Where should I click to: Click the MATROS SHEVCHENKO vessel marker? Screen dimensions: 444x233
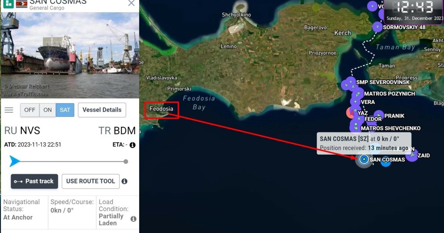[x=356, y=128]
